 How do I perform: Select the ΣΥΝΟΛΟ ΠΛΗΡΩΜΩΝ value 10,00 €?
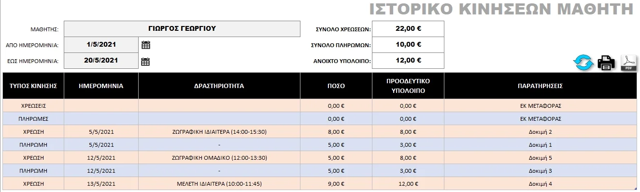pyautogui.click(x=408, y=45)
